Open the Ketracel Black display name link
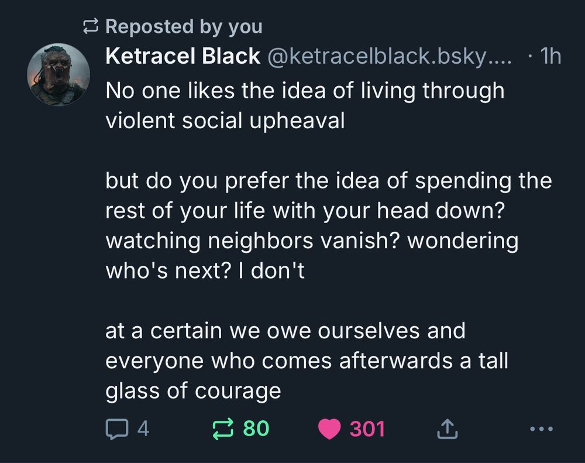 coord(183,56)
